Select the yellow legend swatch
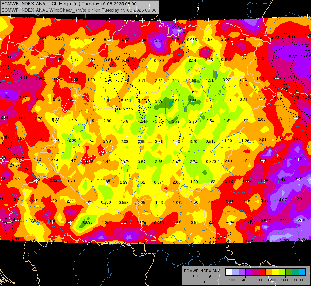This screenshot has height=286, width=311. pyautogui.click(x=275, y=272)
